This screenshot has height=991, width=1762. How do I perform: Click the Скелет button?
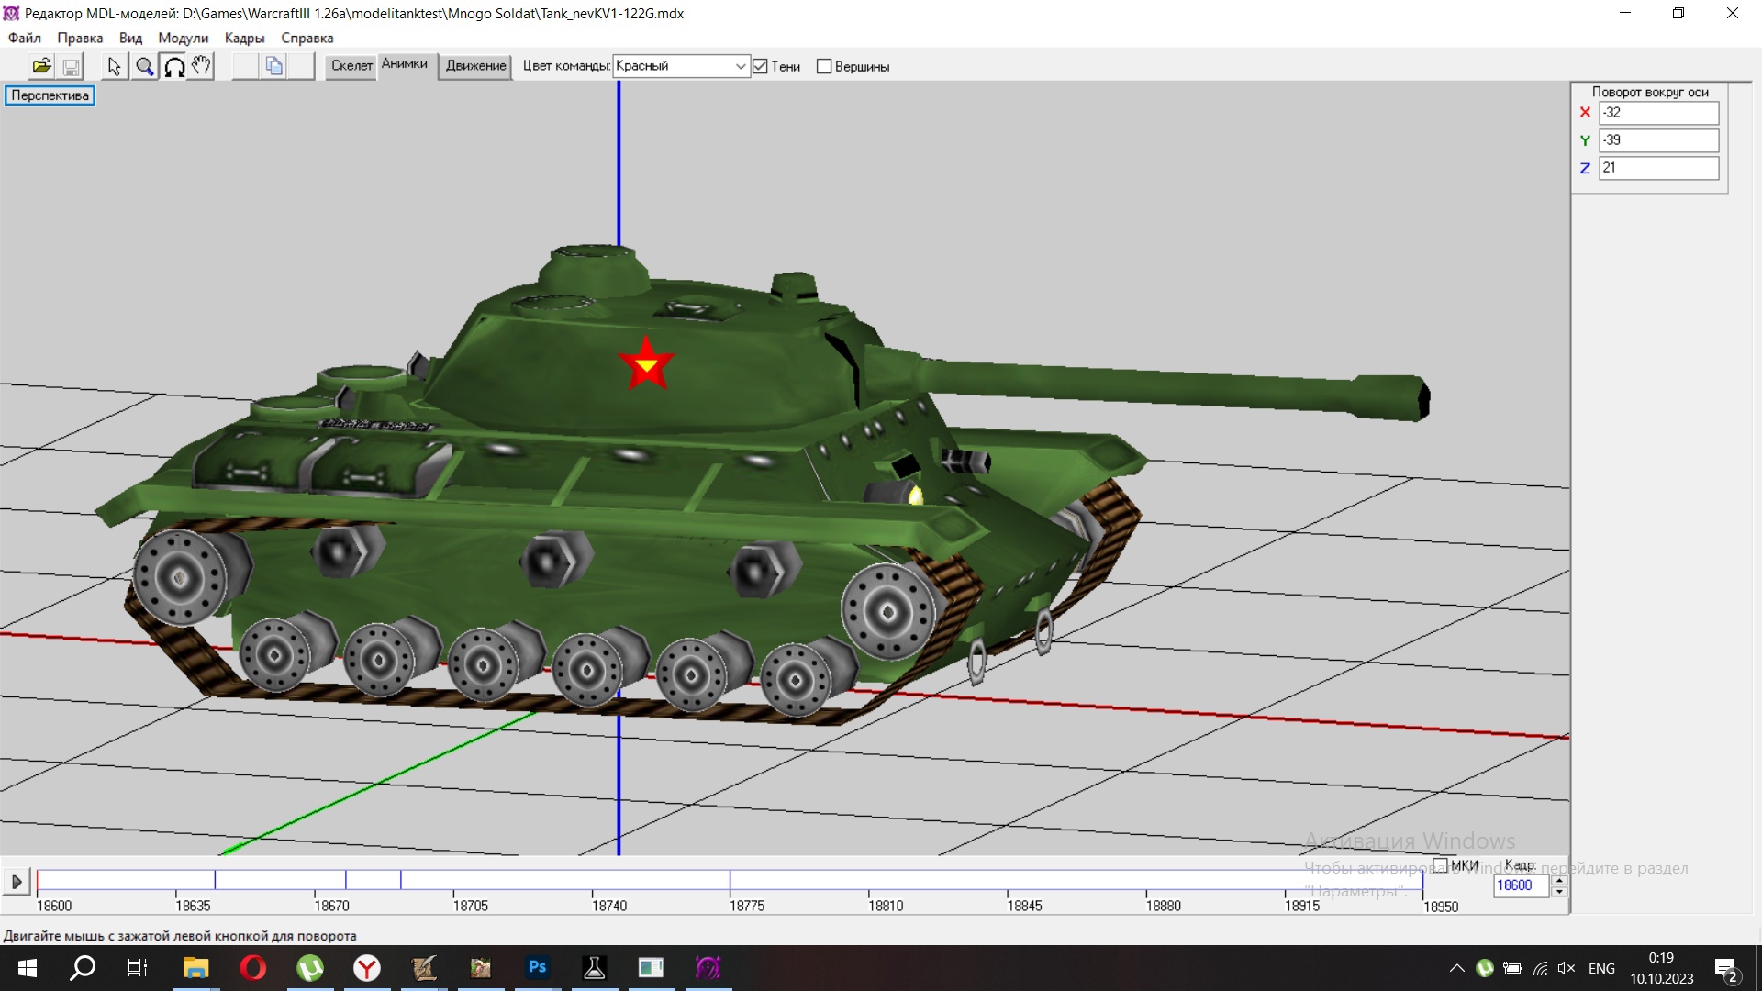351,66
